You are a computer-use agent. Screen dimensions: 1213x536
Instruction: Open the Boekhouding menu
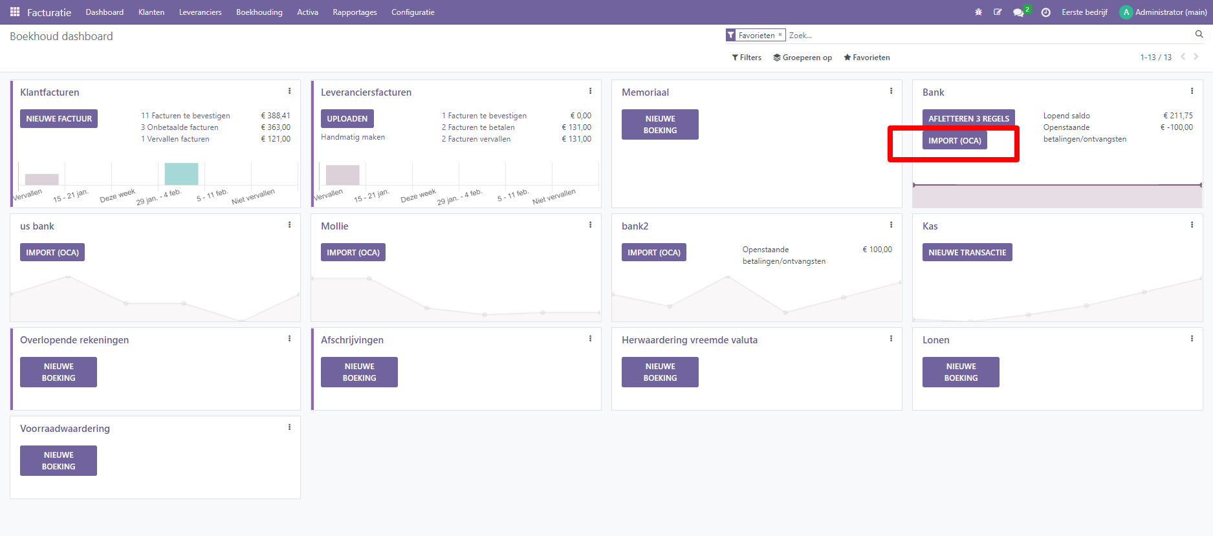pyautogui.click(x=259, y=12)
